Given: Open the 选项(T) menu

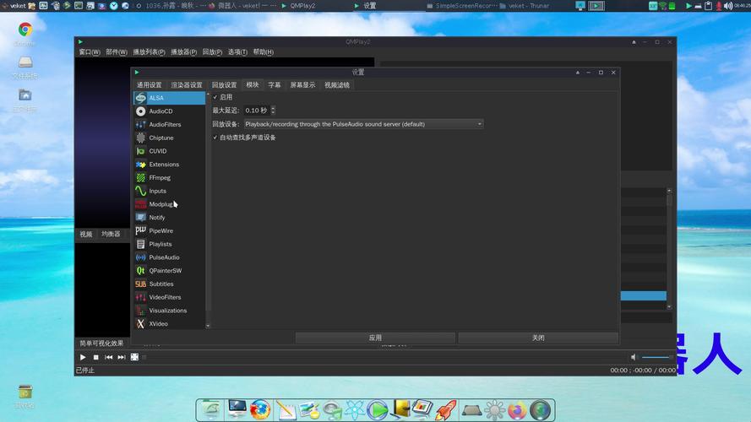Looking at the screenshot, I should pyautogui.click(x=237, y=51).
